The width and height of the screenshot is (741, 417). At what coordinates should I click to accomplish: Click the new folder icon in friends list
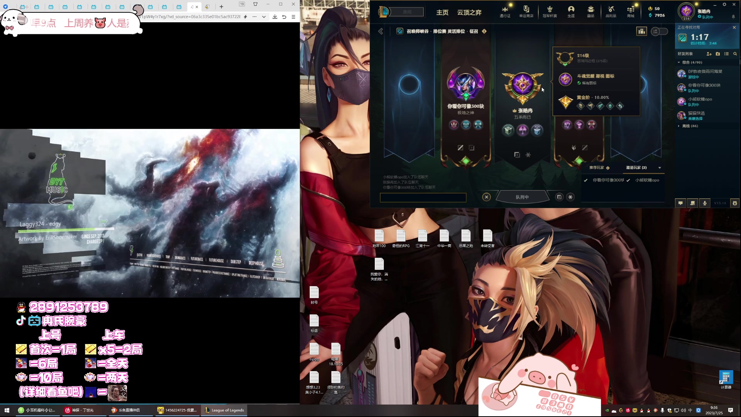click(x=718, y=54)
